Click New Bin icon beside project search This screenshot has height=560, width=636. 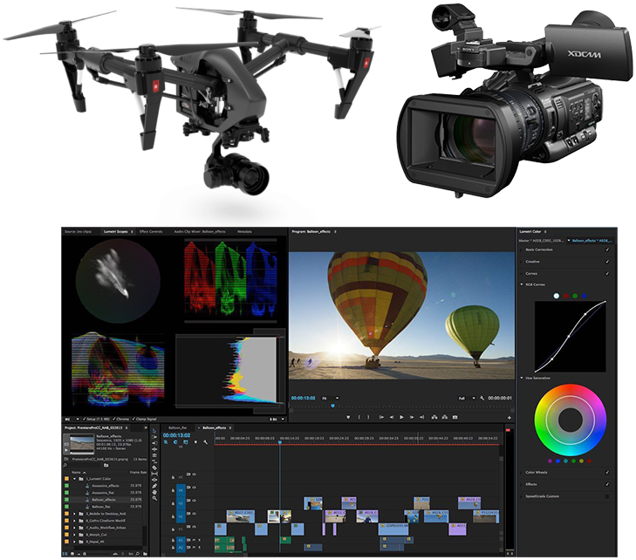pos(106,466)
